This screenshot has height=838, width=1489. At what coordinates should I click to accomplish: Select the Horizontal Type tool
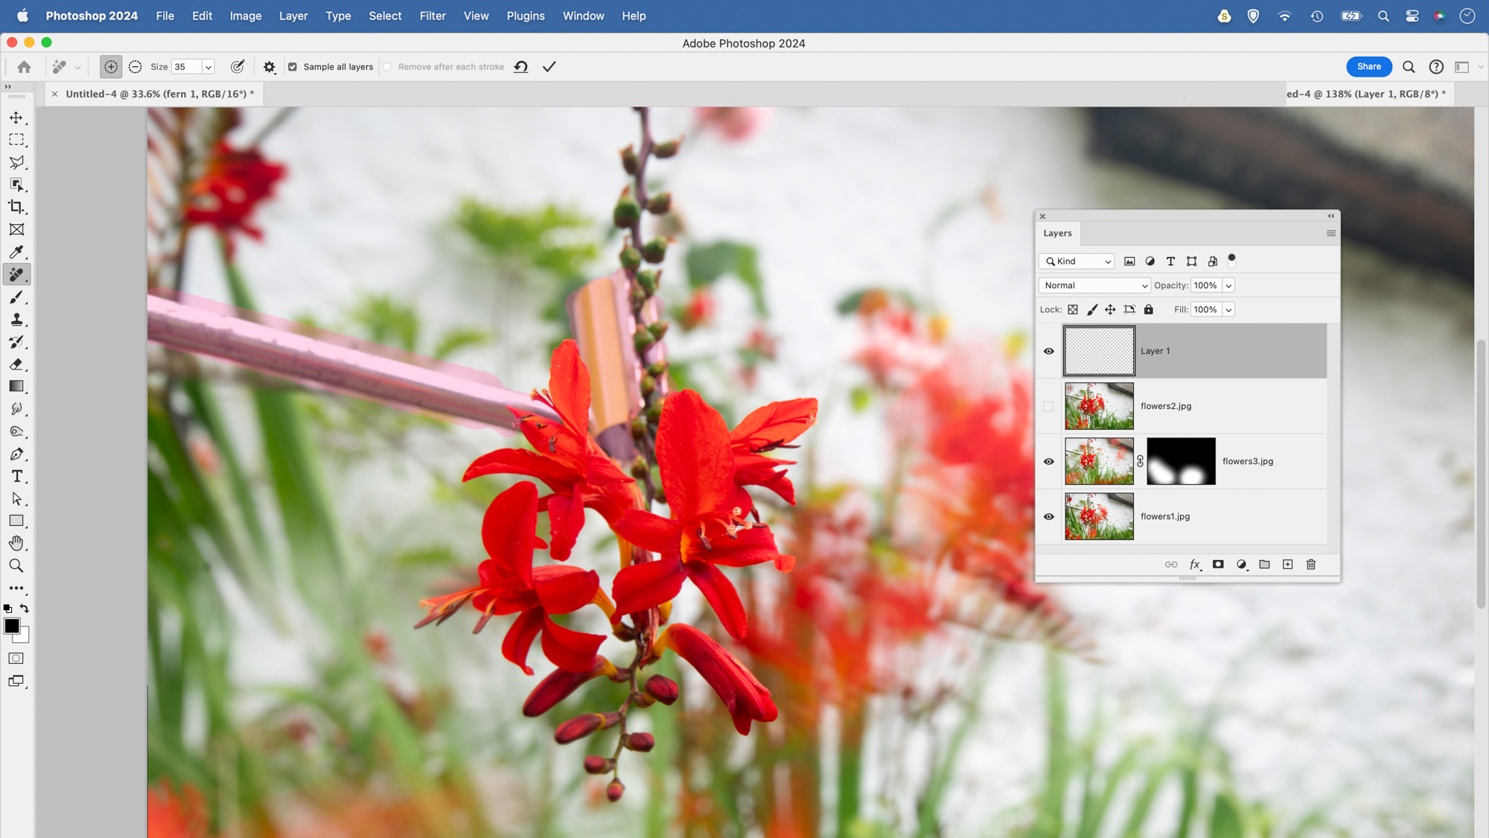(16, 477)
